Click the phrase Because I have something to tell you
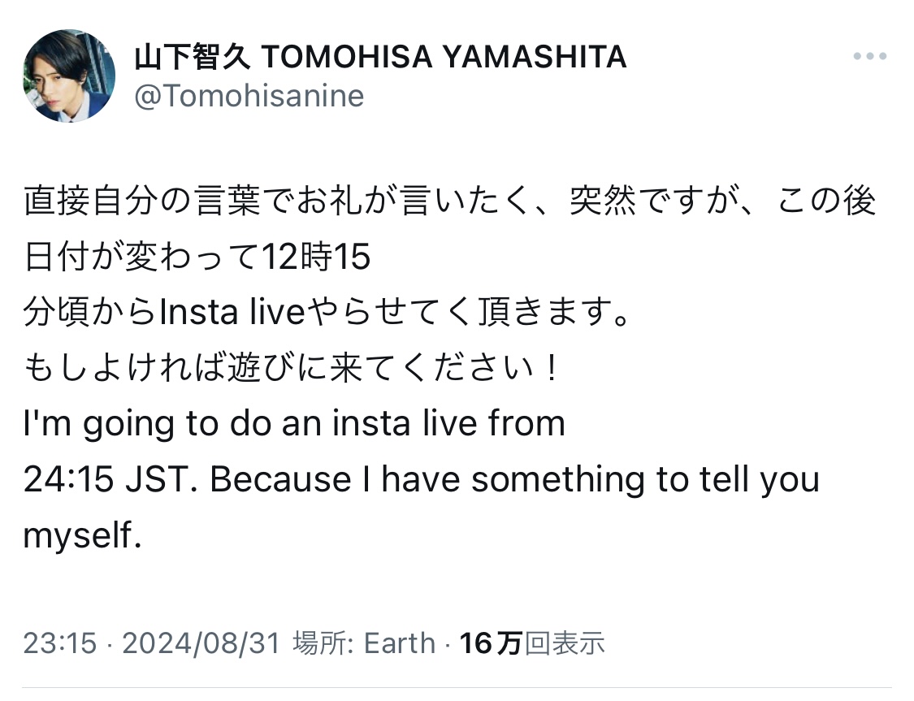This screenshot has height=701, width=914. coord(515,479)
